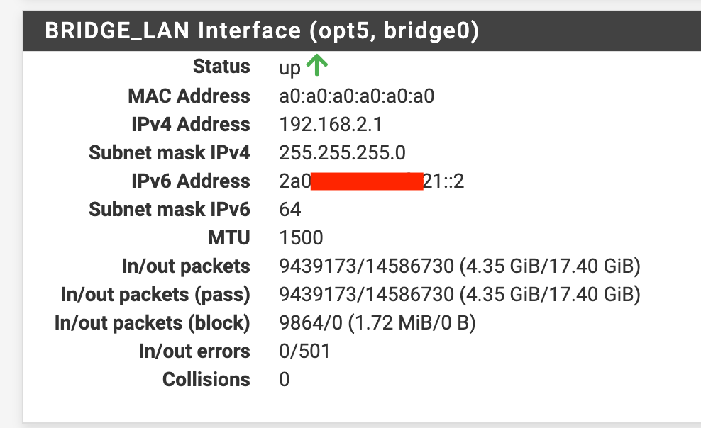
Task: Click the MTU value 1500
Action: (x=301, y=238)
